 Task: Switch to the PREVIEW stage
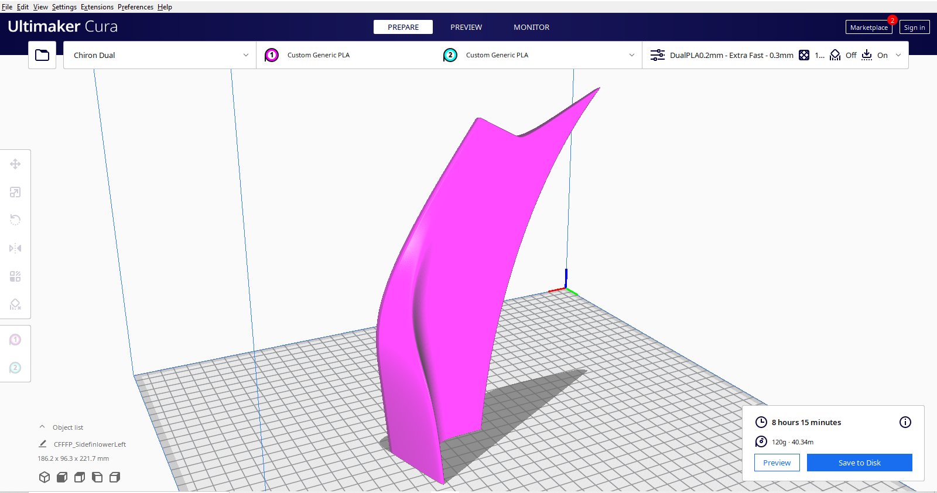[466, 27]
